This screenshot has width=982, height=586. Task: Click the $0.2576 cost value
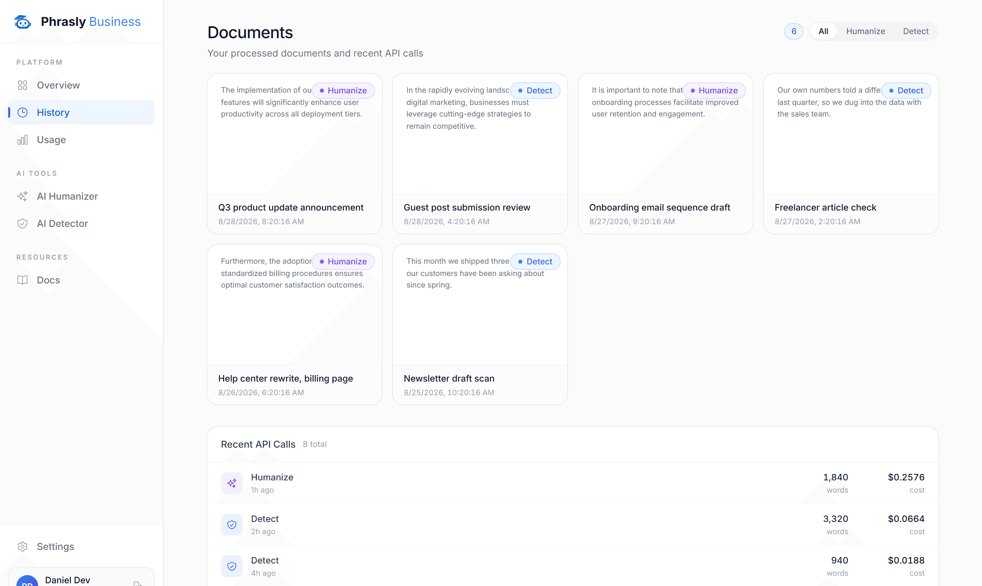coord(906,477)
